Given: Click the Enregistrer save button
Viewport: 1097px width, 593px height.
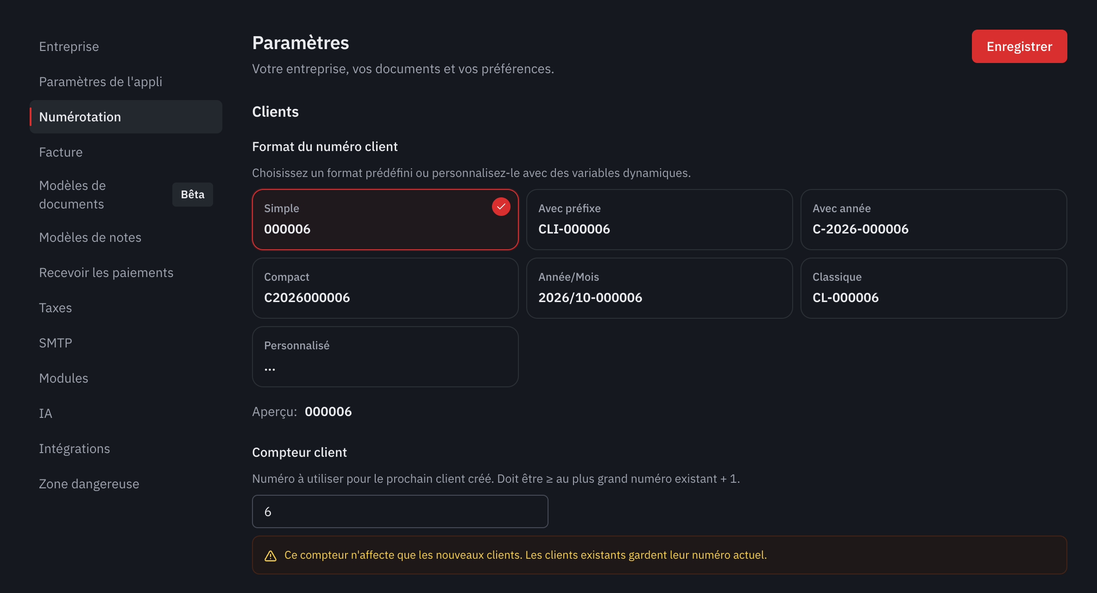Looking at the screenshot, I should click(1019, 46).
